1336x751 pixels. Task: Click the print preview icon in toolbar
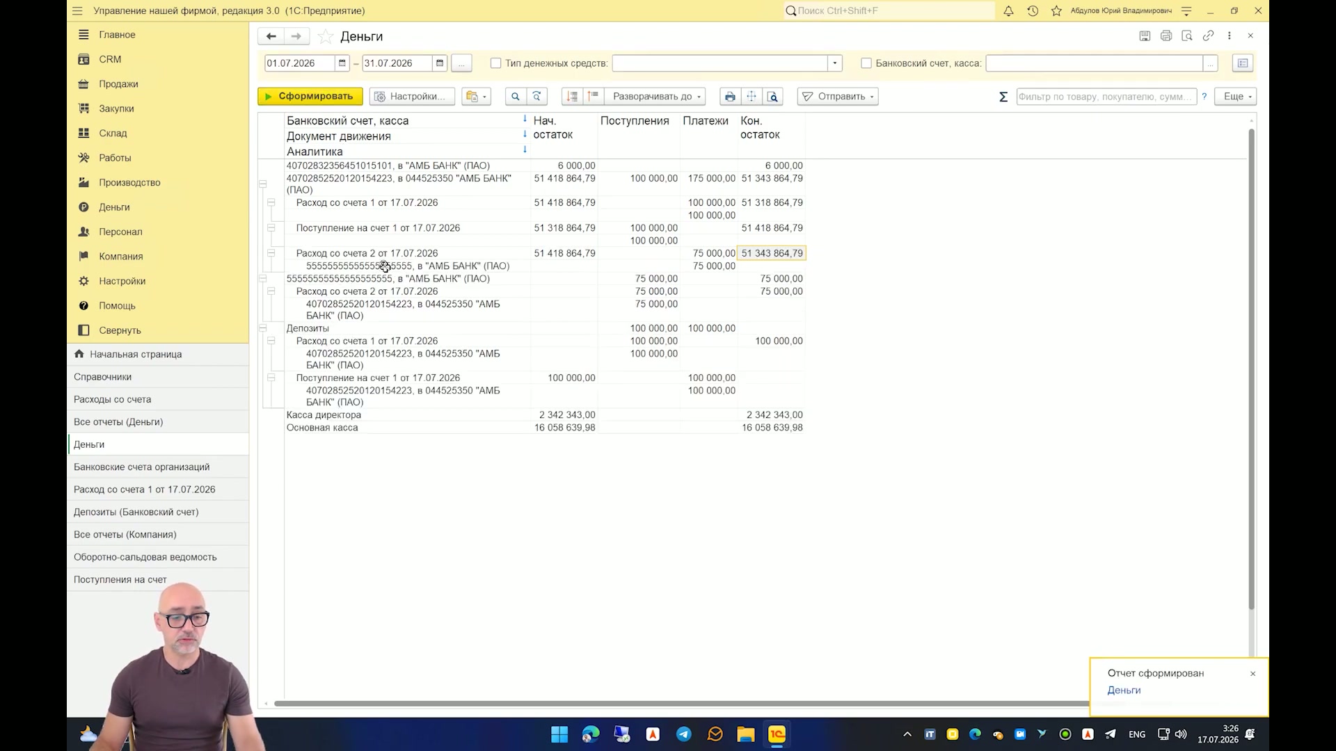(x=773, y=97)
